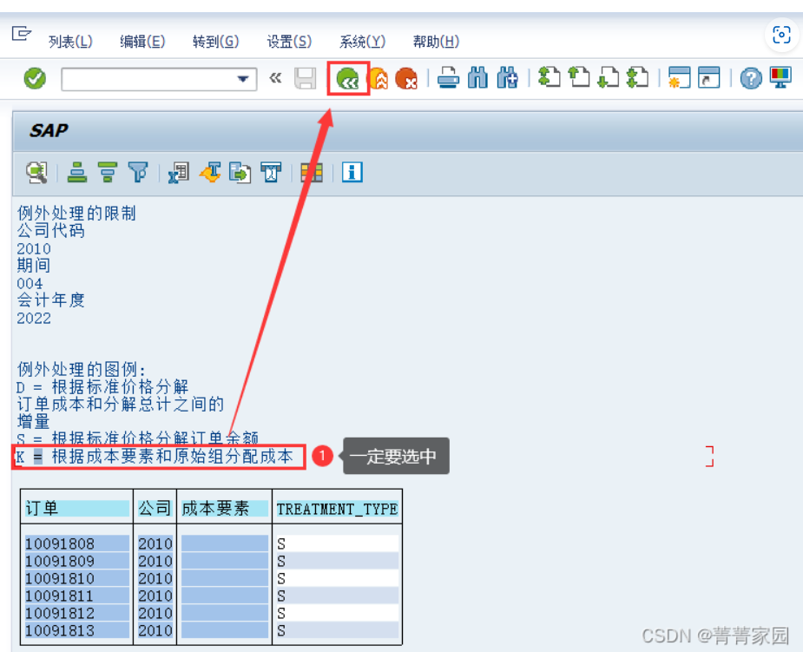Open the 编辑(E) menu
This screenshot has height=652, width=803.
[142, 42]
